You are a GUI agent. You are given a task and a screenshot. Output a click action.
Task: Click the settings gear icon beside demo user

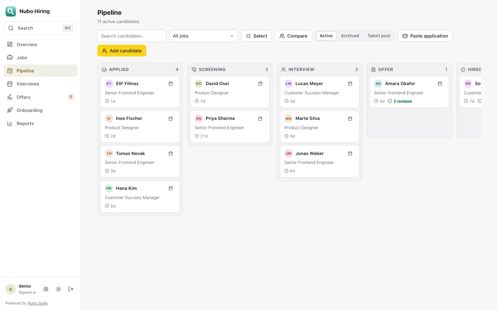coord(46,289)
